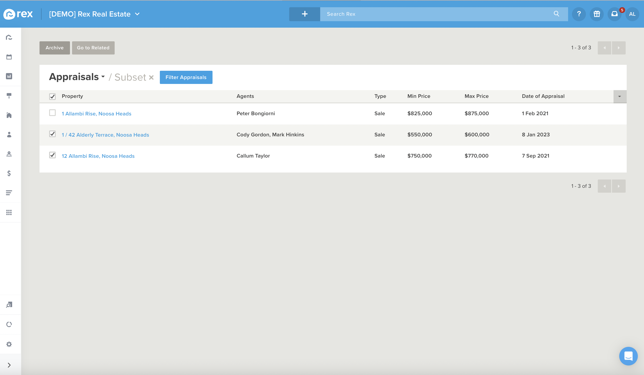Click the search magnifier icon
Image resolution: width=644 pixels, height=375 pixels.
click(556, 14)
